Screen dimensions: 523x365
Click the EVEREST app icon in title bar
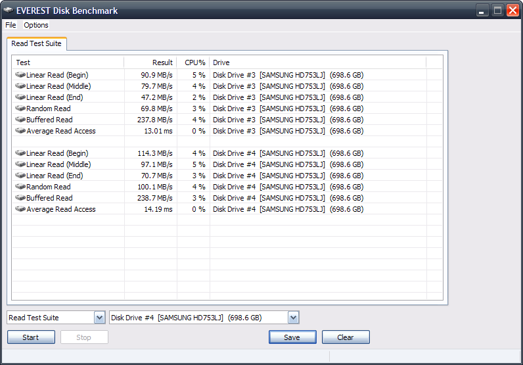pyautogui.click(x=9, y=11)
